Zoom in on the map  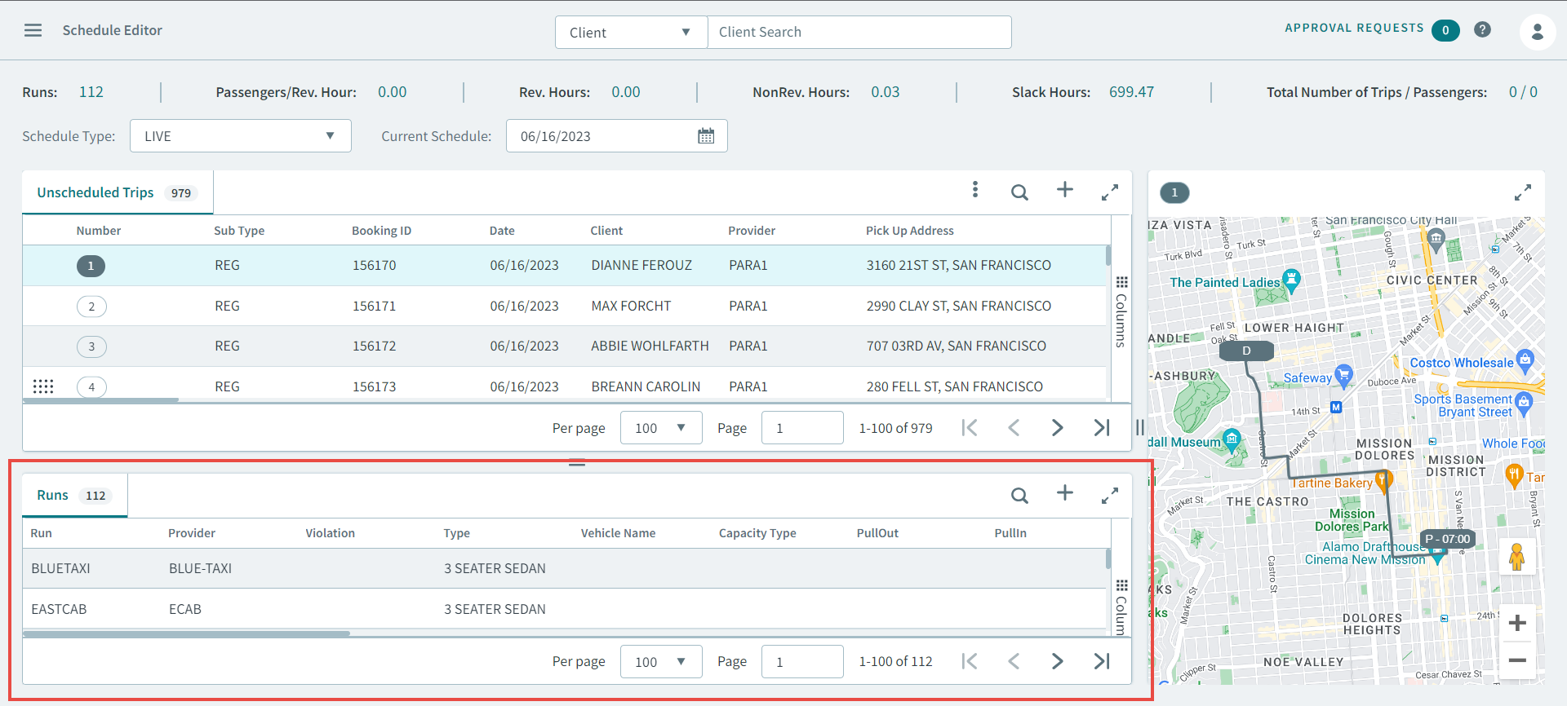(x=1517, y=623)
